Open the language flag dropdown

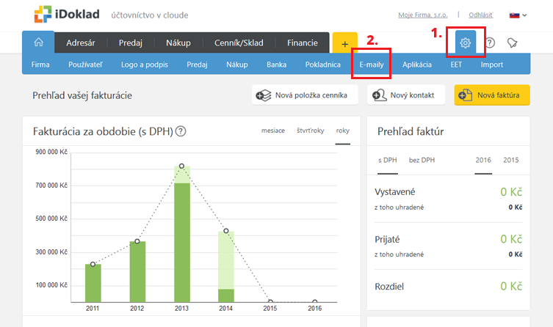(517, 15)
